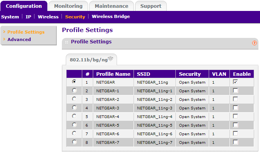This screenshot has width=260, height=154.
Task: Select radio button for profile NETGEAR-1
Action: click(74, 90)
